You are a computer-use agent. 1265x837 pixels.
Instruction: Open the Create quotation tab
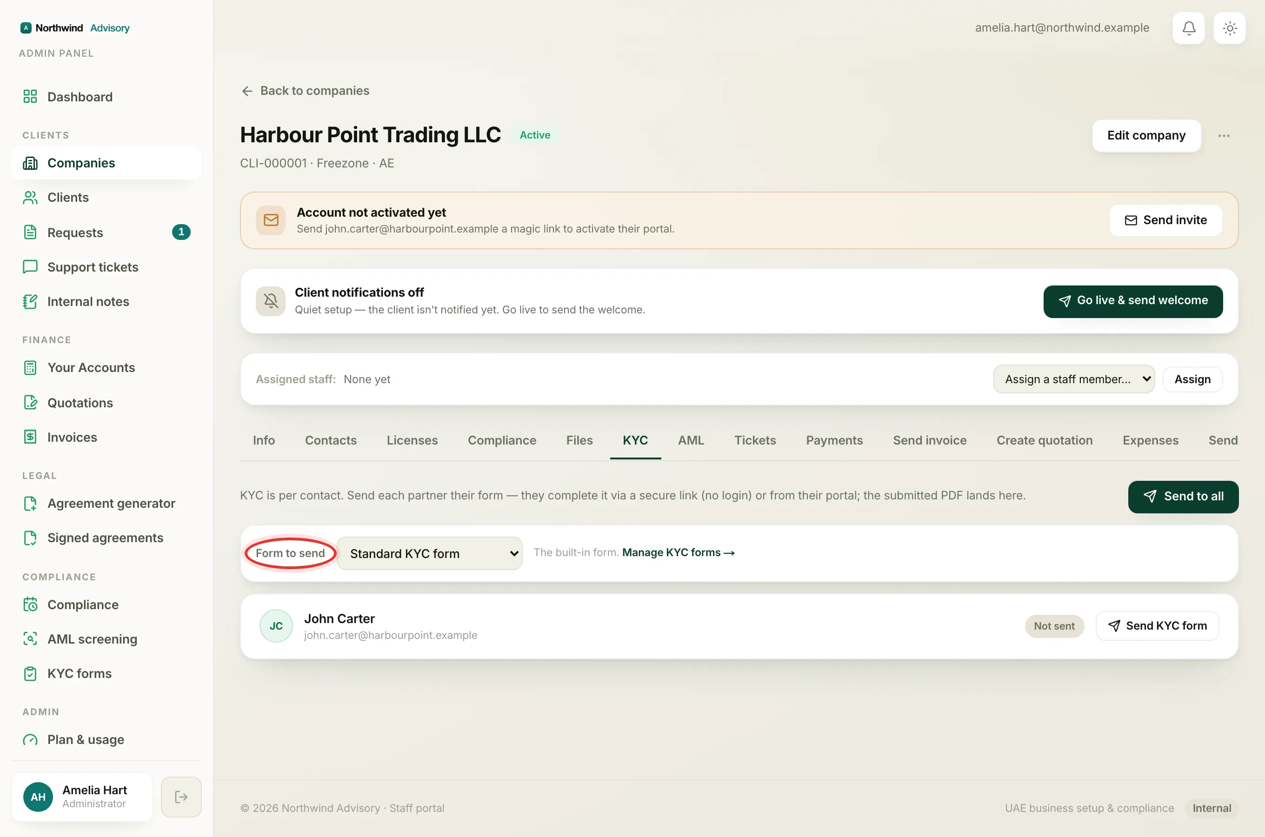(x=1044, y=440)
